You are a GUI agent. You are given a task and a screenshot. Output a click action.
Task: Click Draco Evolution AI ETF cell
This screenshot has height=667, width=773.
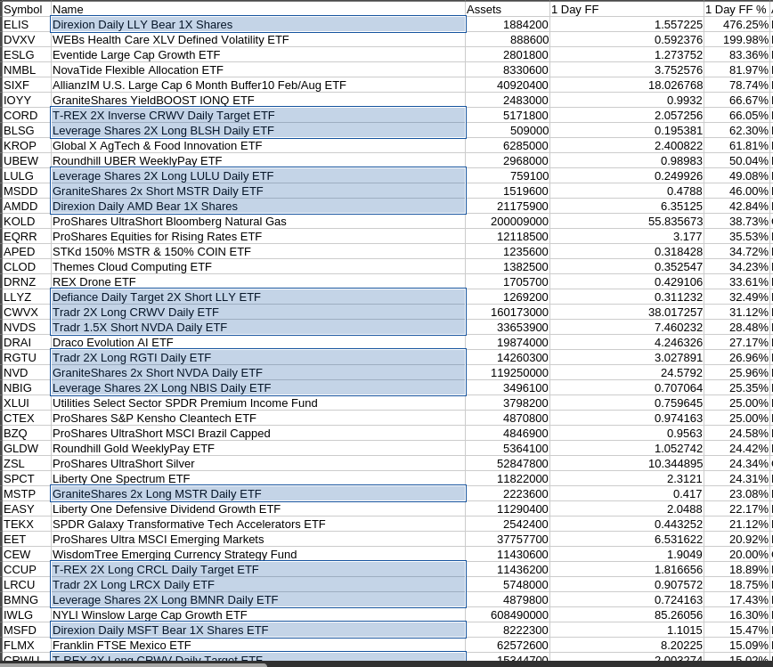(258, 343)
